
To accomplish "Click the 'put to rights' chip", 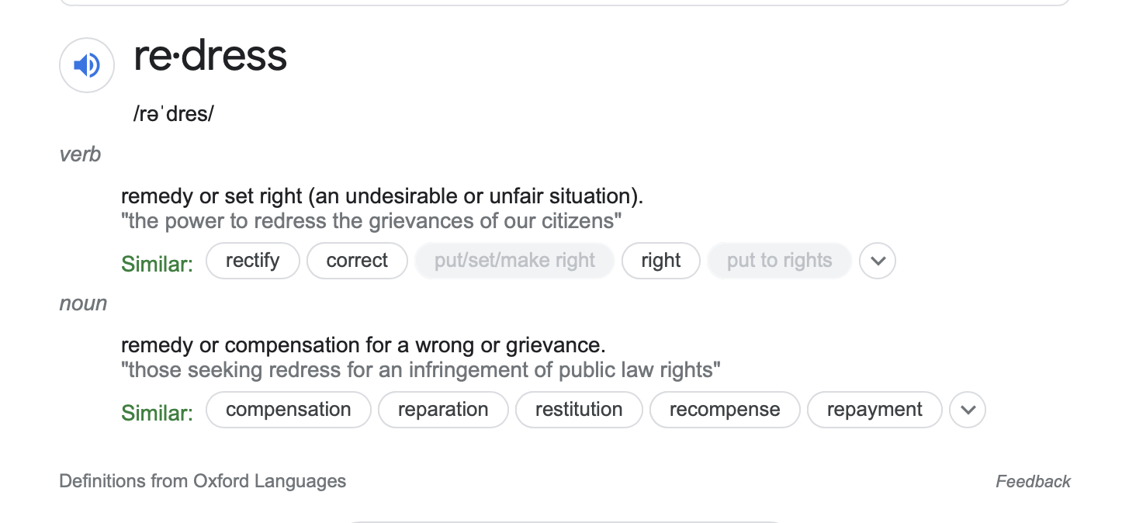I will 779,261.
